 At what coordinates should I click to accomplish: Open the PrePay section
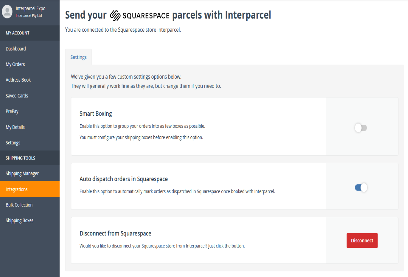tap(12, 111)
